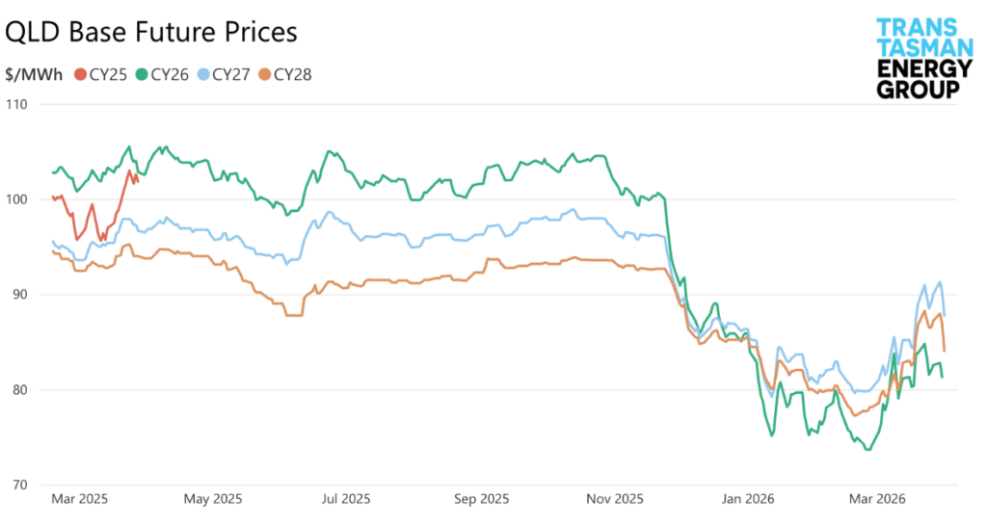Hide the CY27 series via legend label
The image size is (987, 525).
click(232, 74)
